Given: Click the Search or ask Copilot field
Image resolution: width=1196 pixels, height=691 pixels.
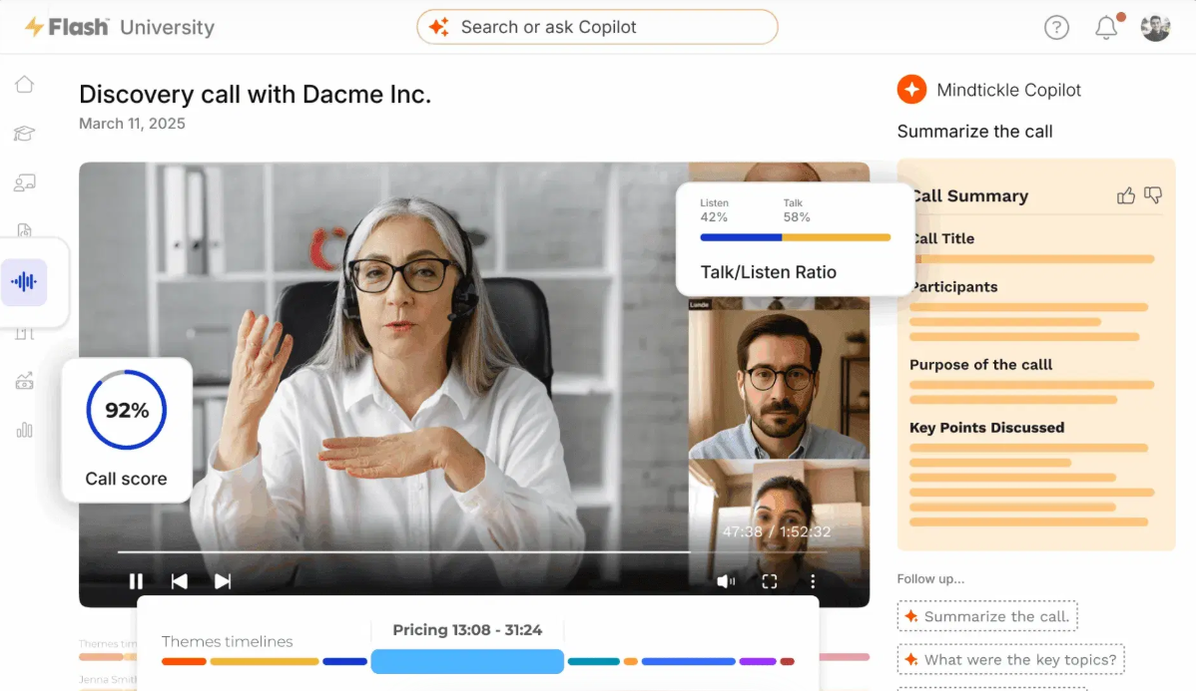Looking at the screenshot, I should pos(597,28).
